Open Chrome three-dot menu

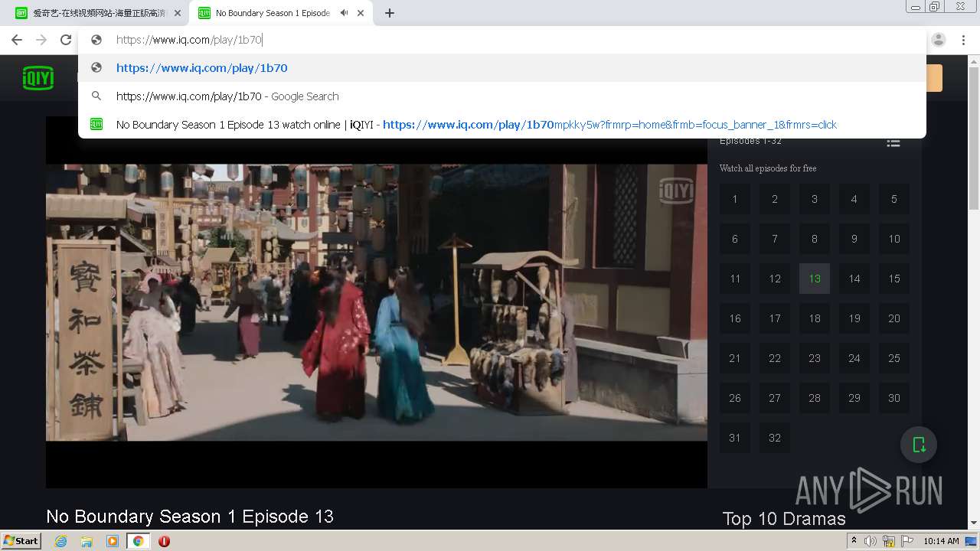(x=964, y=40)
